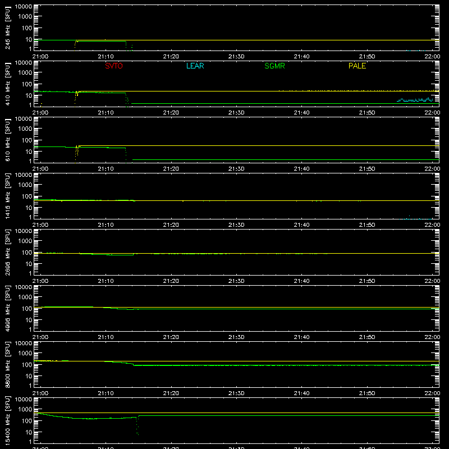Click the 1000 tick of the 410 MHz plot
Viewport: 449px width, 449px height.
pyautogui.click(x=25, y=73)
